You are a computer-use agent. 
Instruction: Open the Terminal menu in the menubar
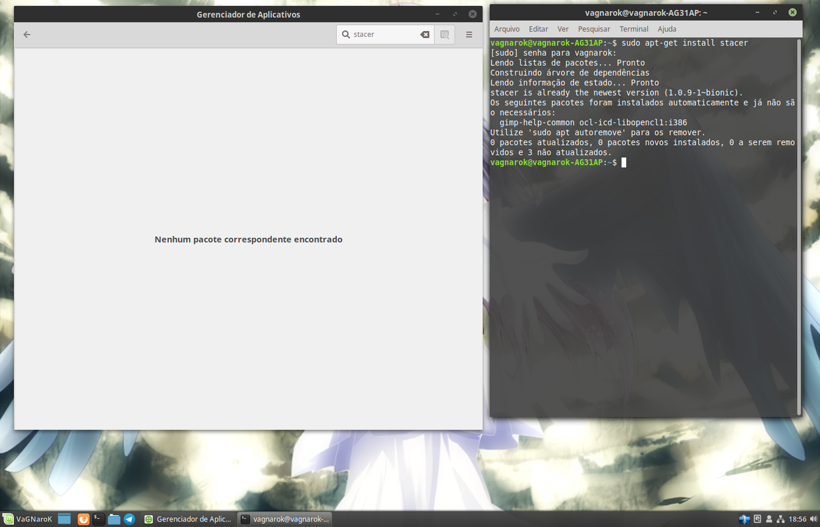634,29
